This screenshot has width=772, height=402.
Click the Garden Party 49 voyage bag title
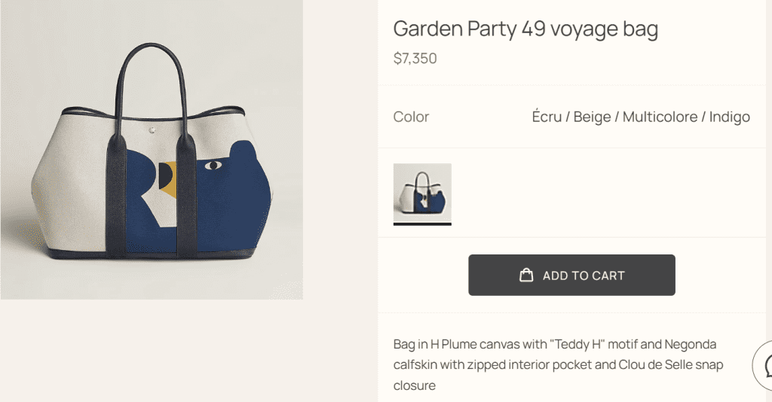coord(525,29)
